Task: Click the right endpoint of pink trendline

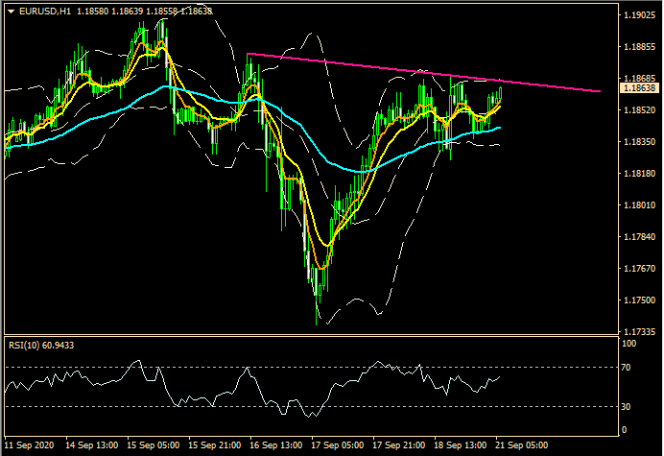Action: coord(601,91)
